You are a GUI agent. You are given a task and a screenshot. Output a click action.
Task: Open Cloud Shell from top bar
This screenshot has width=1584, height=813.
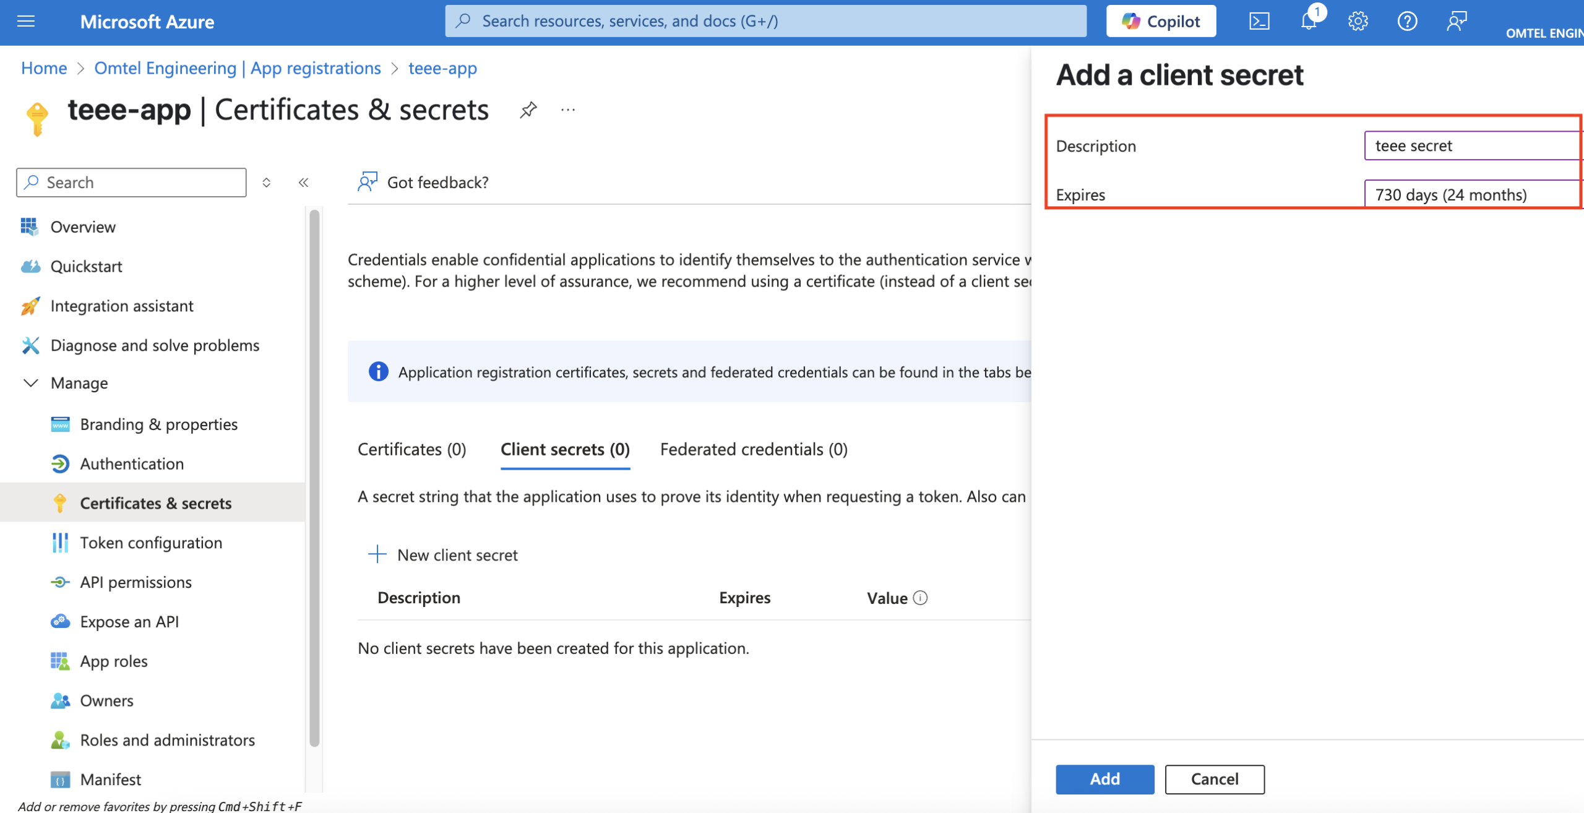coord(1259,22)
